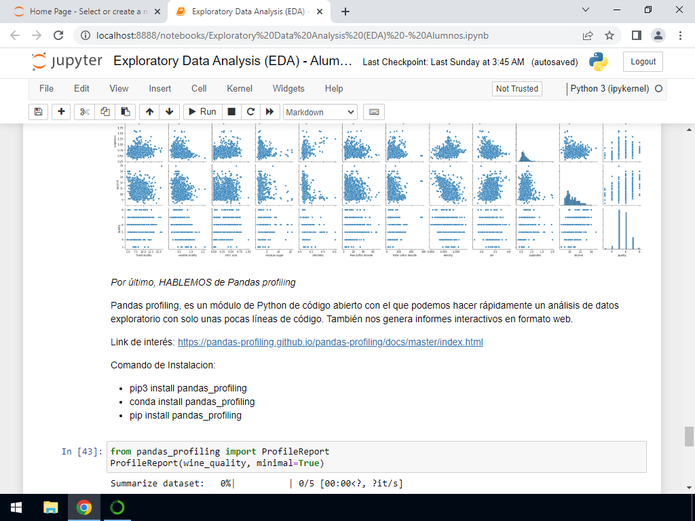
Task: Reload the current page
Action: coord(58,35)
